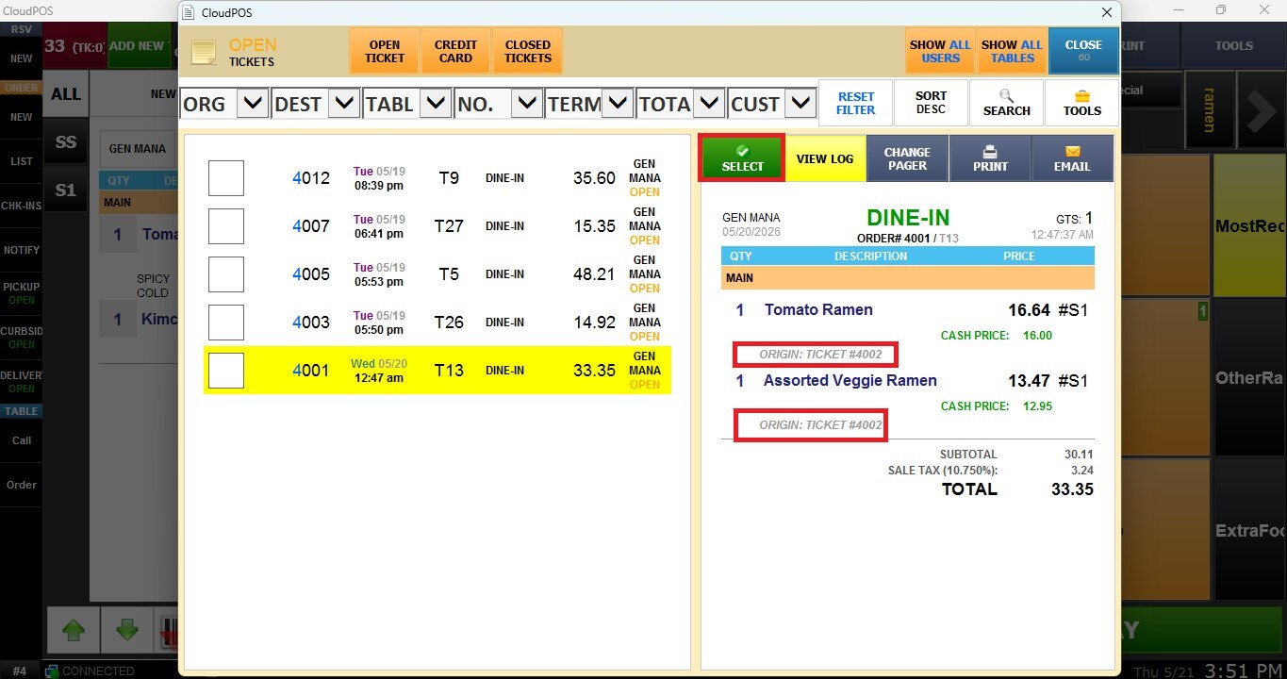Toggle SORT DESC ordering
The height and width of the screenshot is (679, 1287).
pos(931,103)
